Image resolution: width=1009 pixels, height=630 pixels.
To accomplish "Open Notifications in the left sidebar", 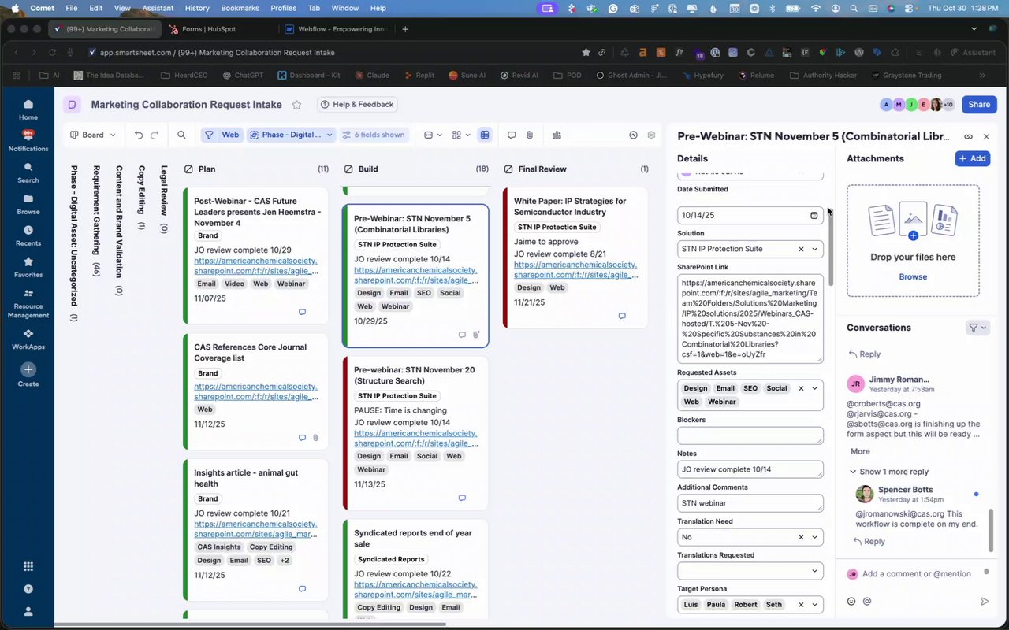I will coord(28,140).
